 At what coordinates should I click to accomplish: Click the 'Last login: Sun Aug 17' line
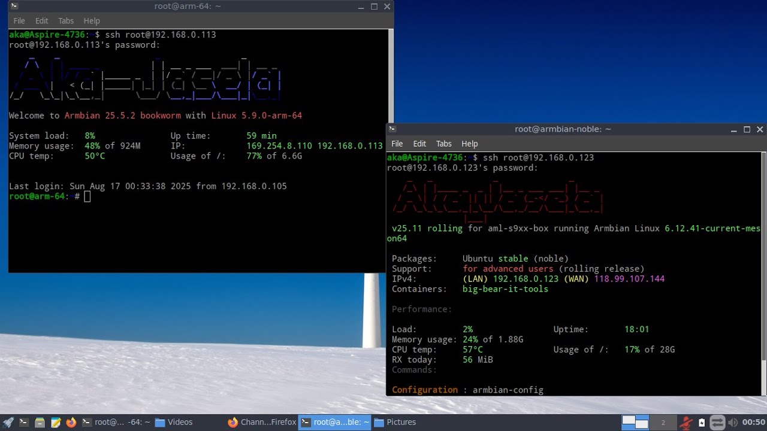coord(148,186)
